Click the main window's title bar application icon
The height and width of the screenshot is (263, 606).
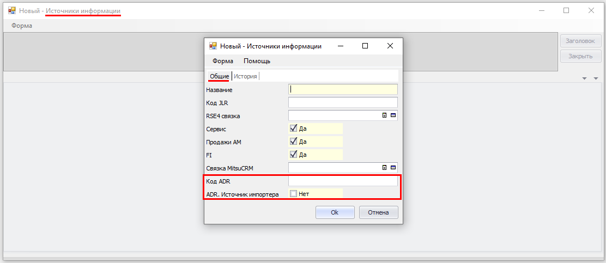click(x=12, y=10)
